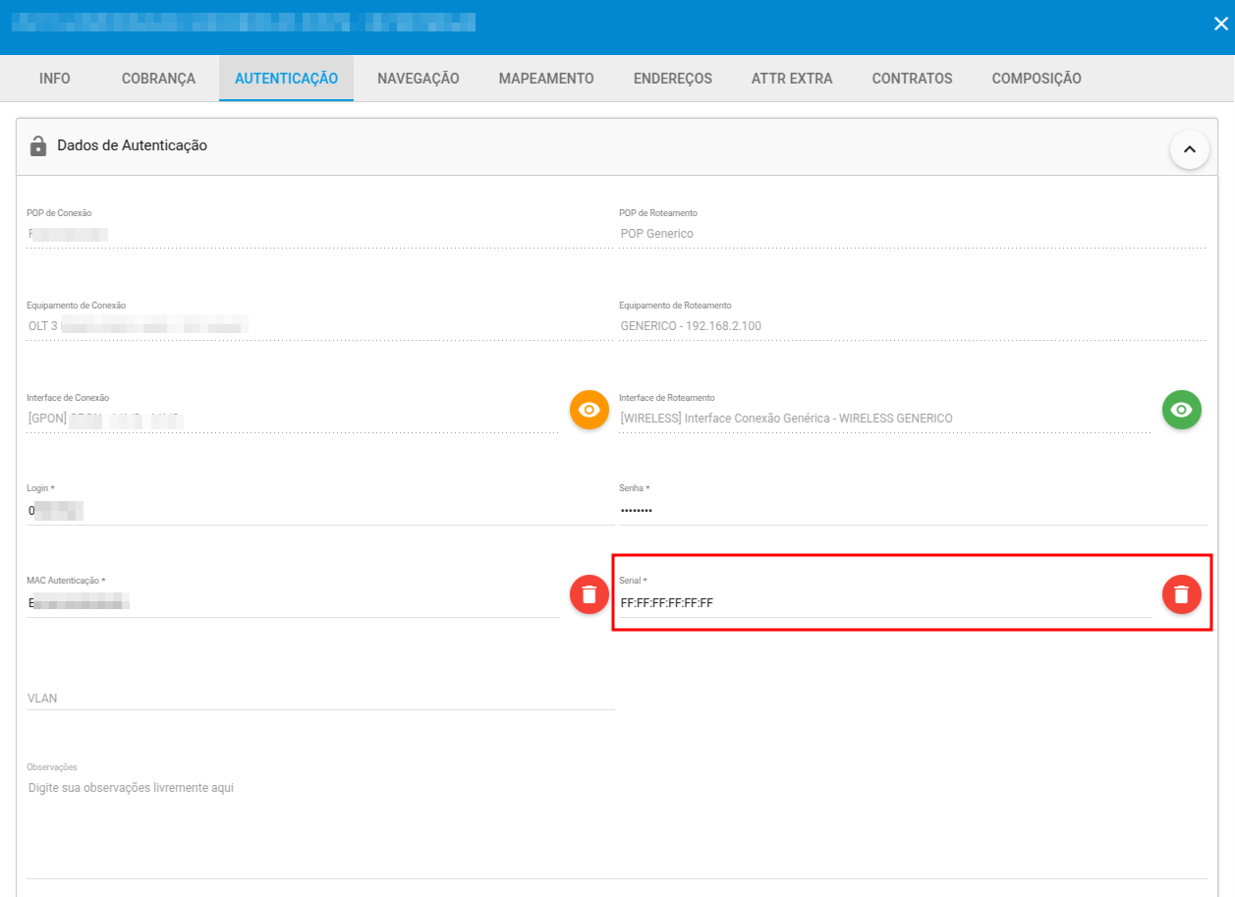Open the MAPEAMENTO tab
Image resolution: width=1235 pixels, height=897 pixels.
pos(546,79)
